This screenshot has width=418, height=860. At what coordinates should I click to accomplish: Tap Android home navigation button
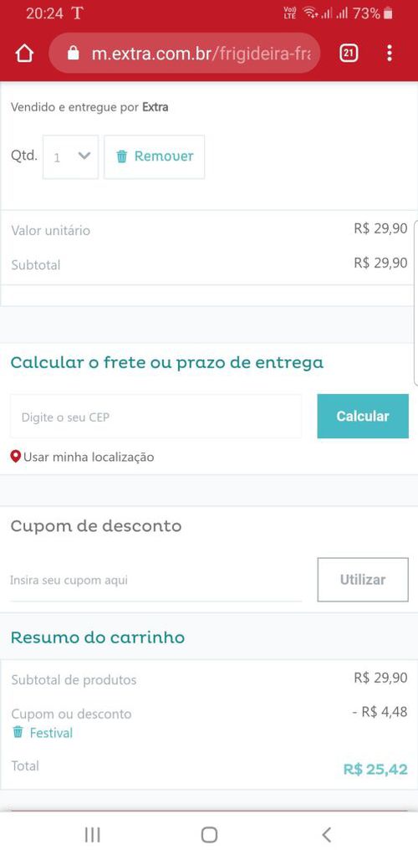pyautogui.click(x=209, y=835)
